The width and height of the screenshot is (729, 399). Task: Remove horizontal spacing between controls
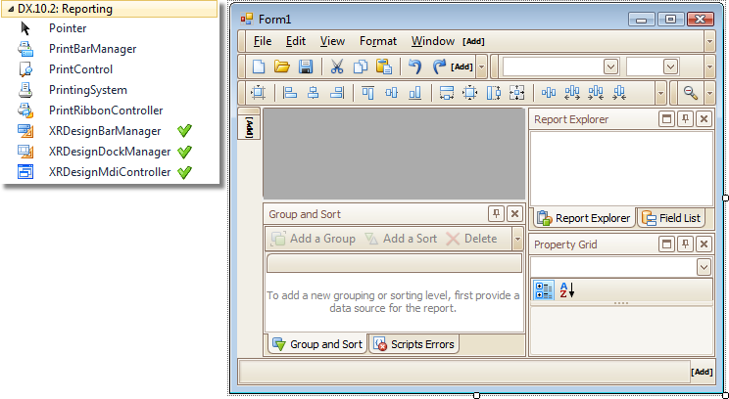point(619,93)
